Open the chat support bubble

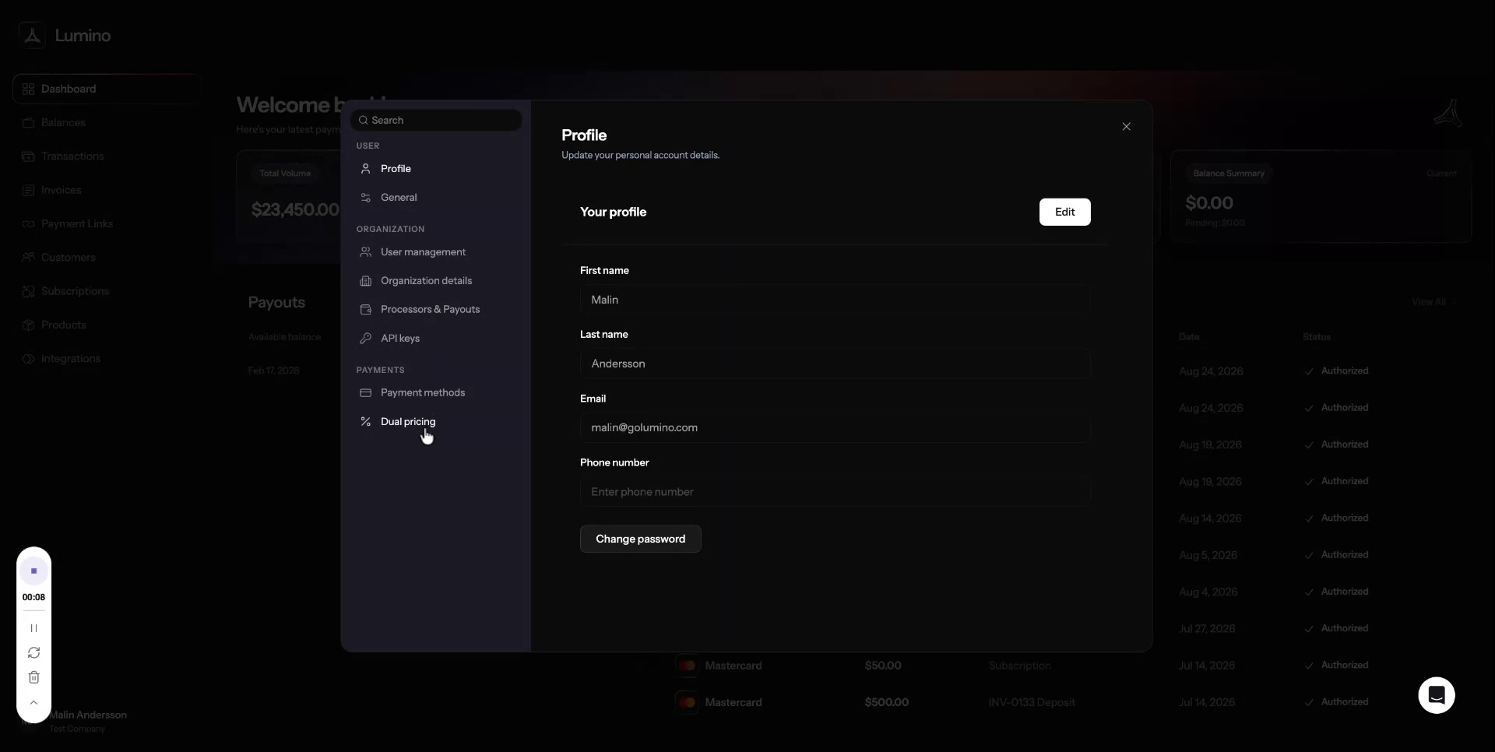click(1437, 696)
